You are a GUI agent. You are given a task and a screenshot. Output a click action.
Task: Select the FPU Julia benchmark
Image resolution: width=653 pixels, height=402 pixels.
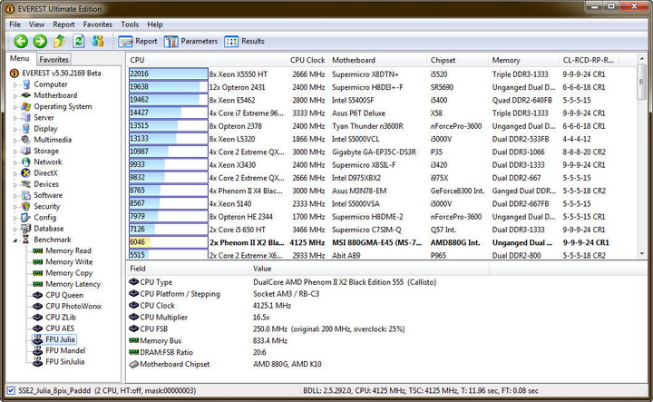tap(60, 339)
